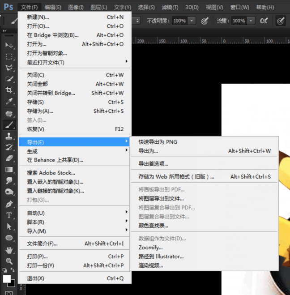Screen dimensions: 290x295
Task: Select the Spot Healing Brush tool
Action: (9, 114)
